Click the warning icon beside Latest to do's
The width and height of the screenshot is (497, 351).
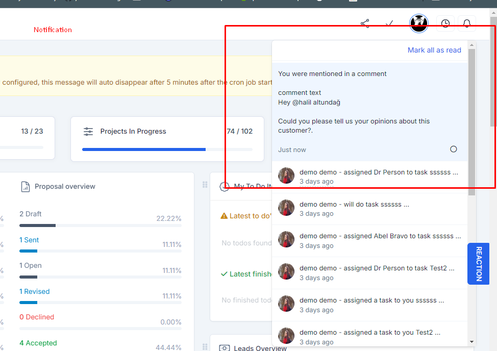[225, 216]
